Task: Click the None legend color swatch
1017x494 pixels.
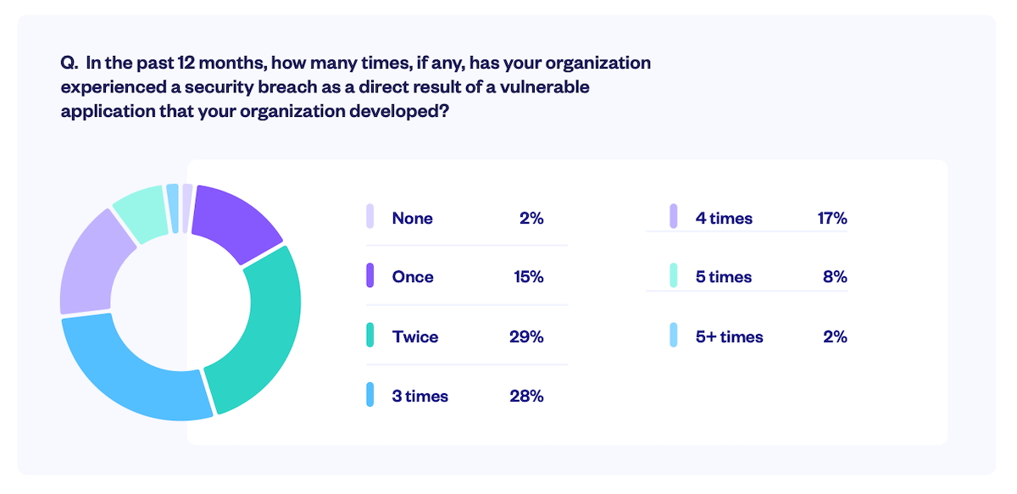Action: click(370, 217)
